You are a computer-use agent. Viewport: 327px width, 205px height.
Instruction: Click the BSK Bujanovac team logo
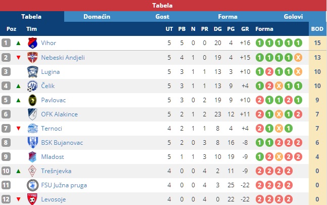32,143
